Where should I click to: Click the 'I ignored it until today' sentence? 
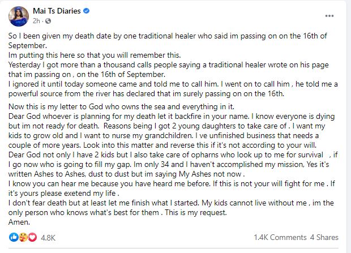tap(113, 84)
